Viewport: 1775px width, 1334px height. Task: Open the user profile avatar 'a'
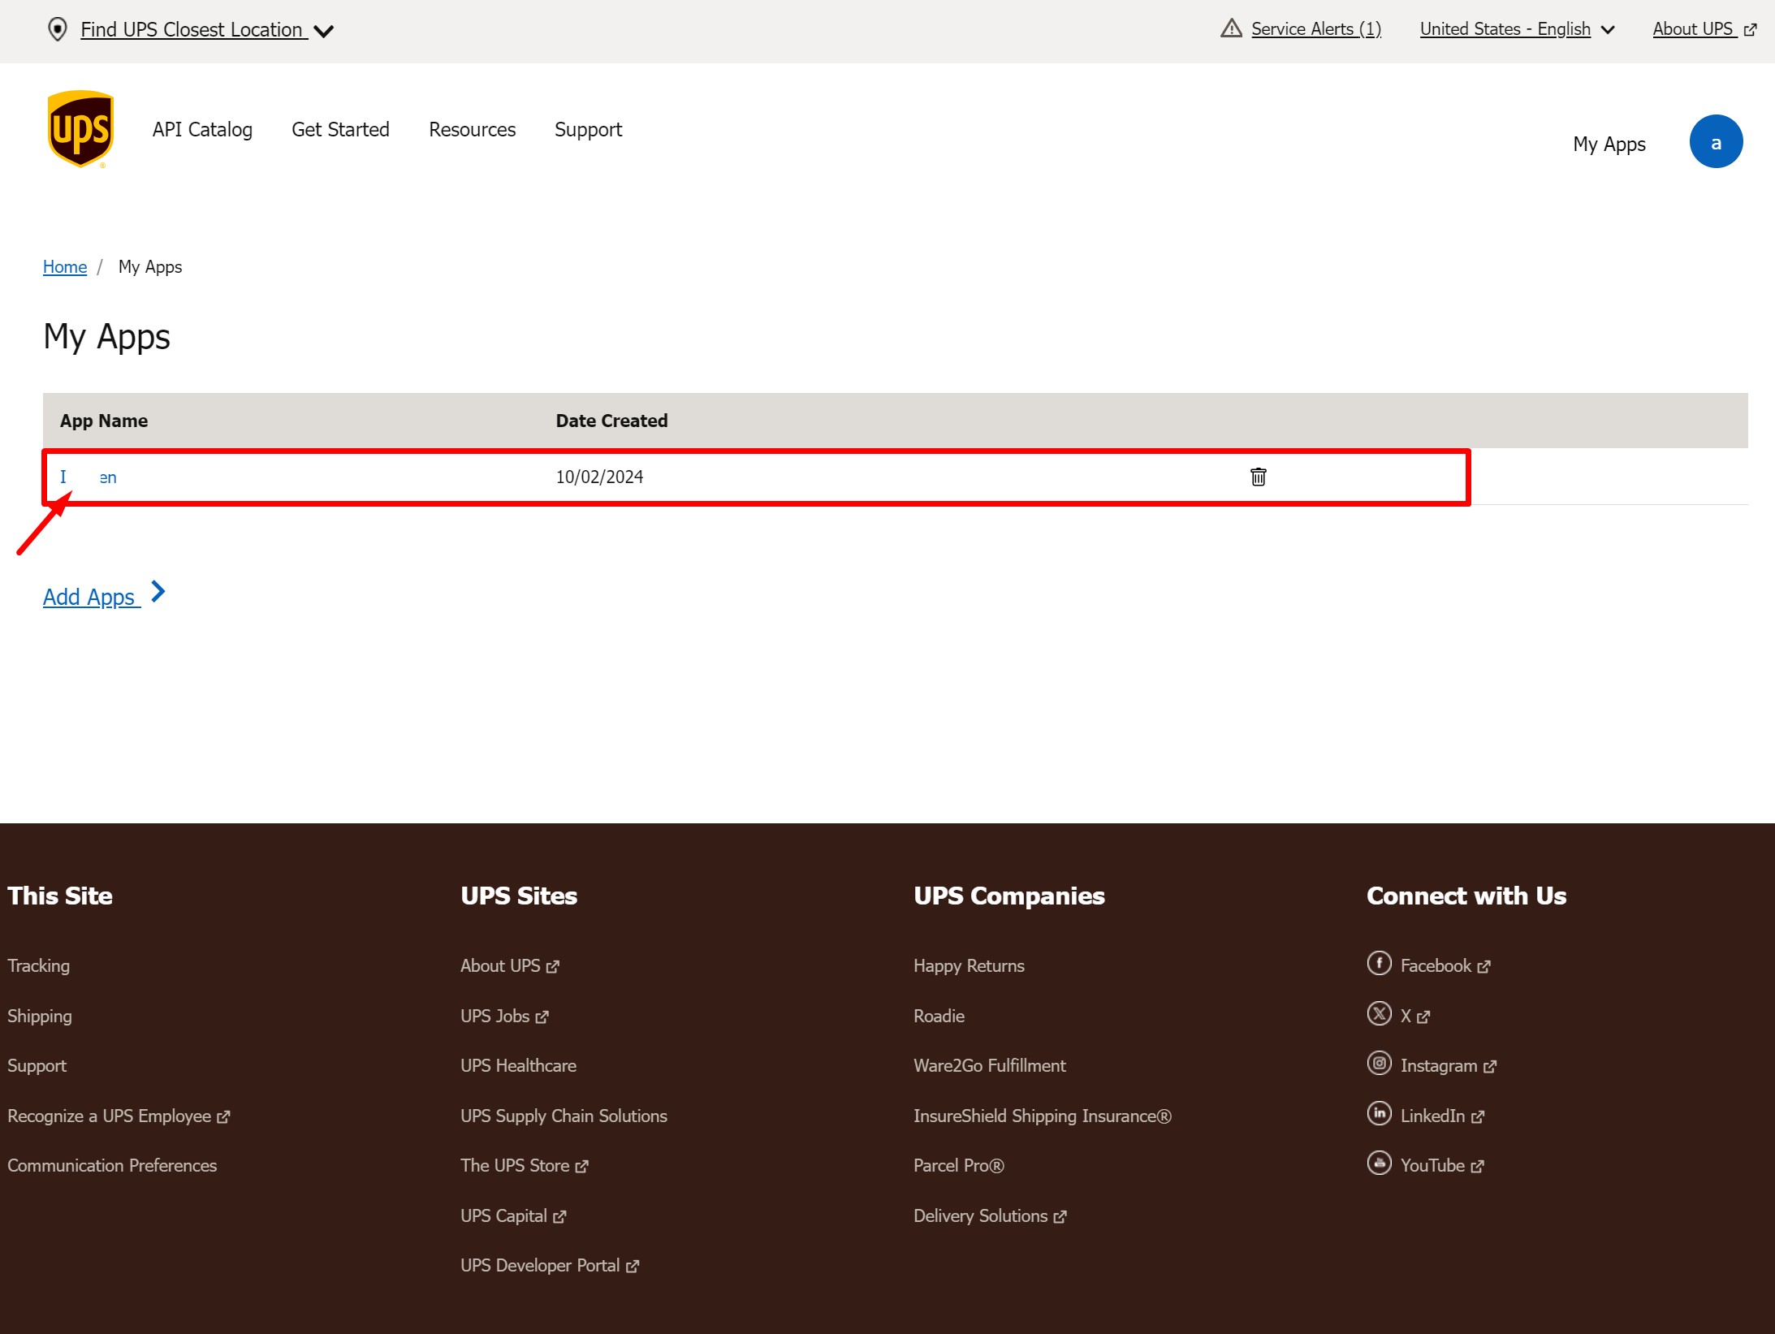pos(1716,142)
